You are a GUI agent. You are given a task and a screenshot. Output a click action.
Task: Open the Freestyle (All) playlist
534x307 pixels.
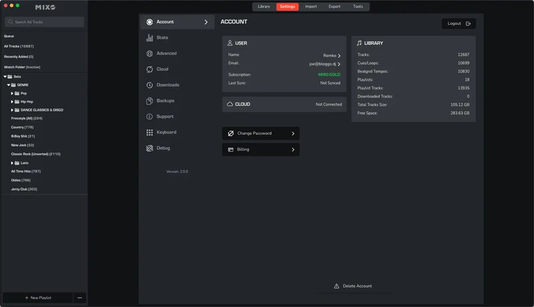tap(27, 118)
